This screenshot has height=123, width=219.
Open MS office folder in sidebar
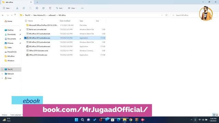10,56
